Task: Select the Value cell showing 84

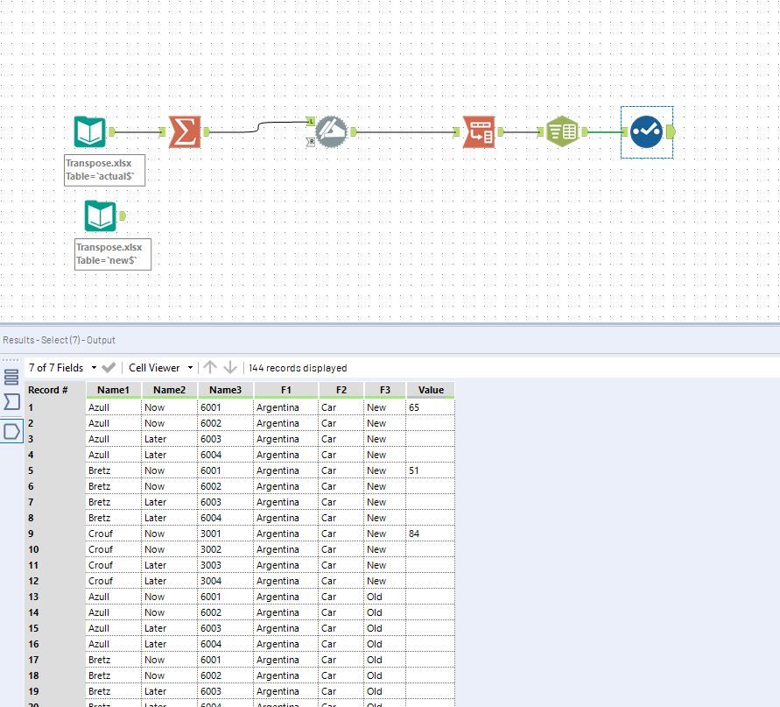Action: 431,534
